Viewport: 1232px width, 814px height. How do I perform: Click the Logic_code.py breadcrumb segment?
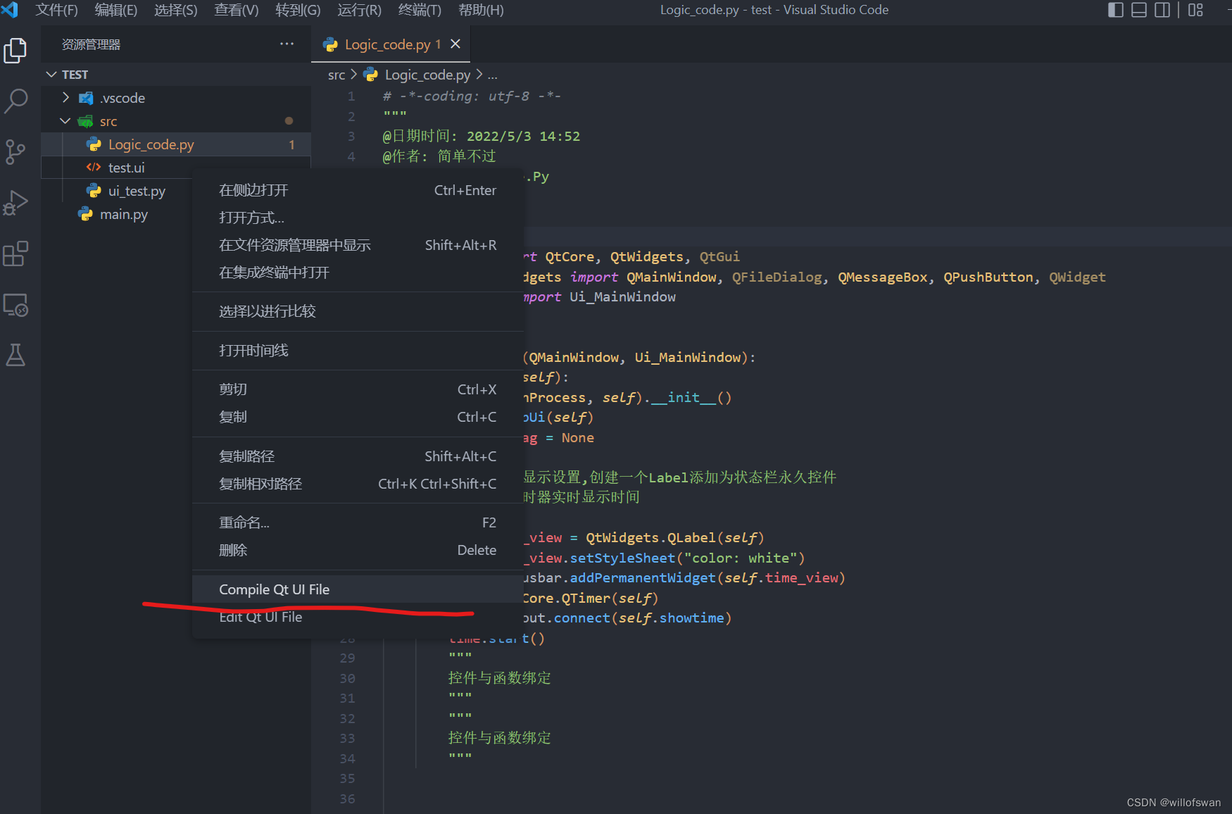pos(427,75)
